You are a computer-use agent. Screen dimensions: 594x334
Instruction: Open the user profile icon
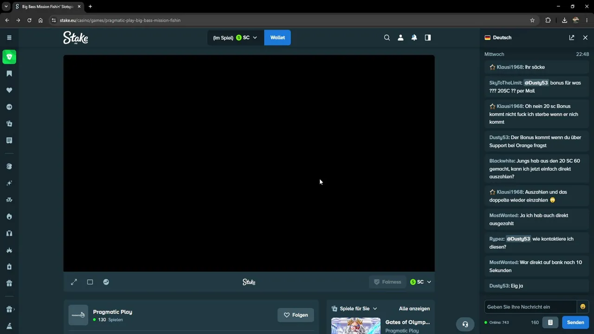pos(400,38)
